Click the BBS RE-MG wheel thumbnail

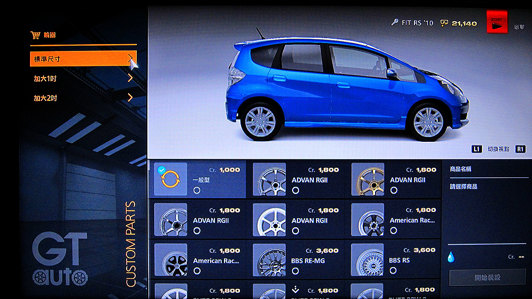269,260
